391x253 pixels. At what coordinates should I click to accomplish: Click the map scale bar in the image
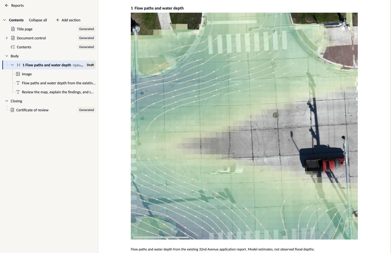161,238
